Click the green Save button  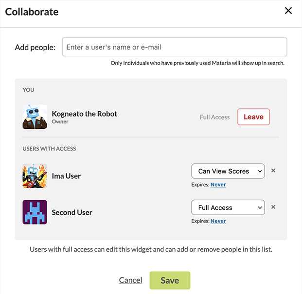click(x=170, y=280)
